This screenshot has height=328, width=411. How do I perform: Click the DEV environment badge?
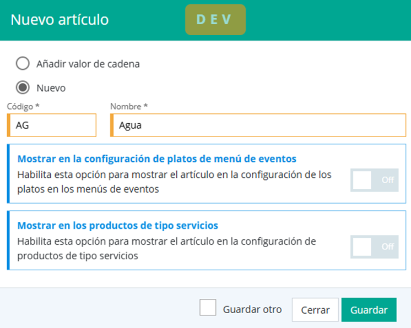point(215,20)
